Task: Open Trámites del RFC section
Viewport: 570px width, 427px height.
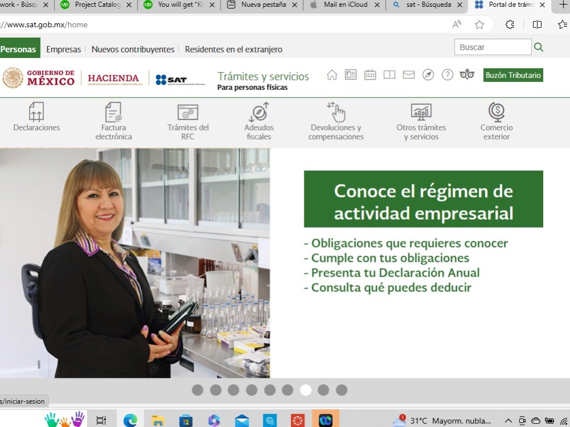Action: 188,122
